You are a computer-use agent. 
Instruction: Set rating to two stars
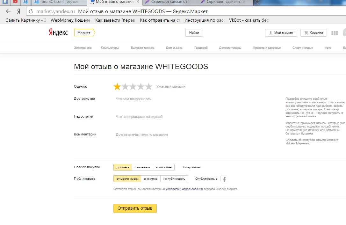pos(125,87)
